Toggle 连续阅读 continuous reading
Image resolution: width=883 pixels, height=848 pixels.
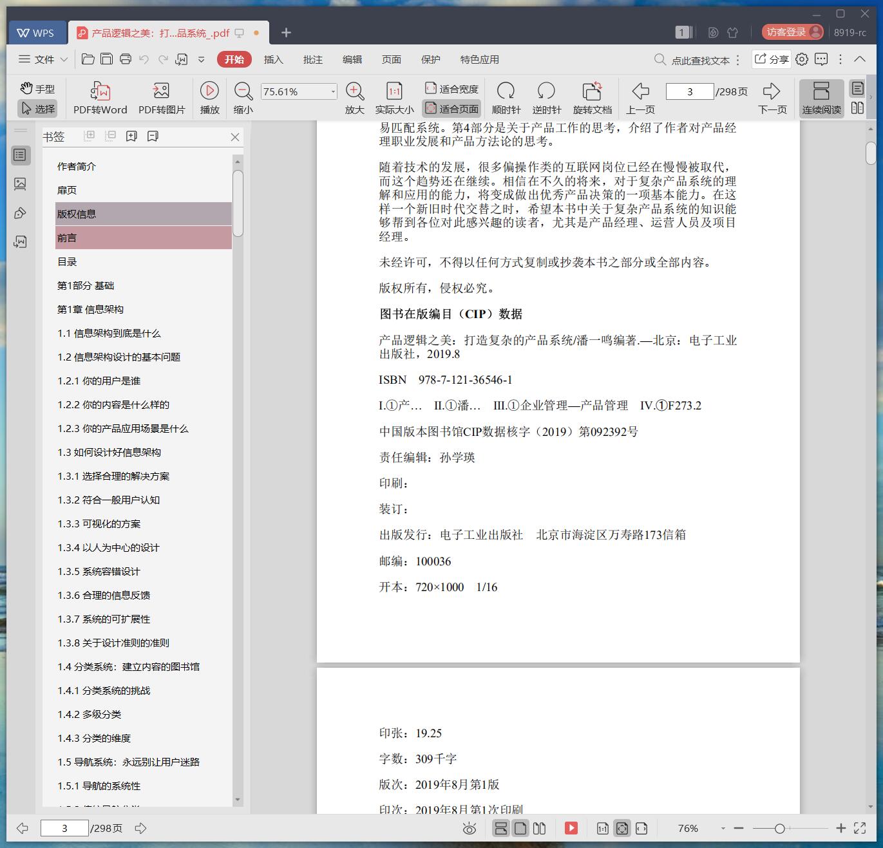coord(821,99)
